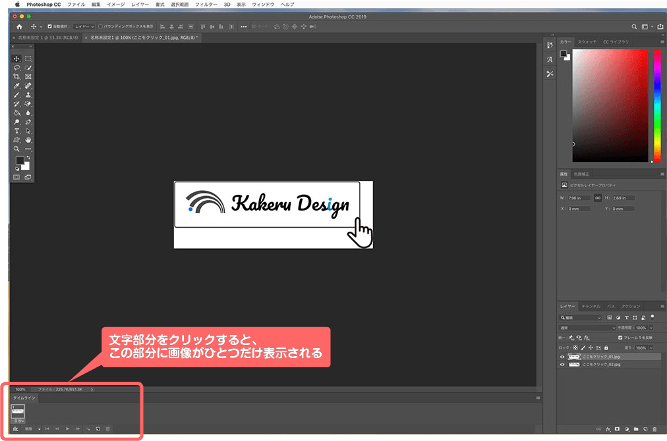
Task: Open the 自動選択 レイヤー dropdown
Action: [84, 26]
